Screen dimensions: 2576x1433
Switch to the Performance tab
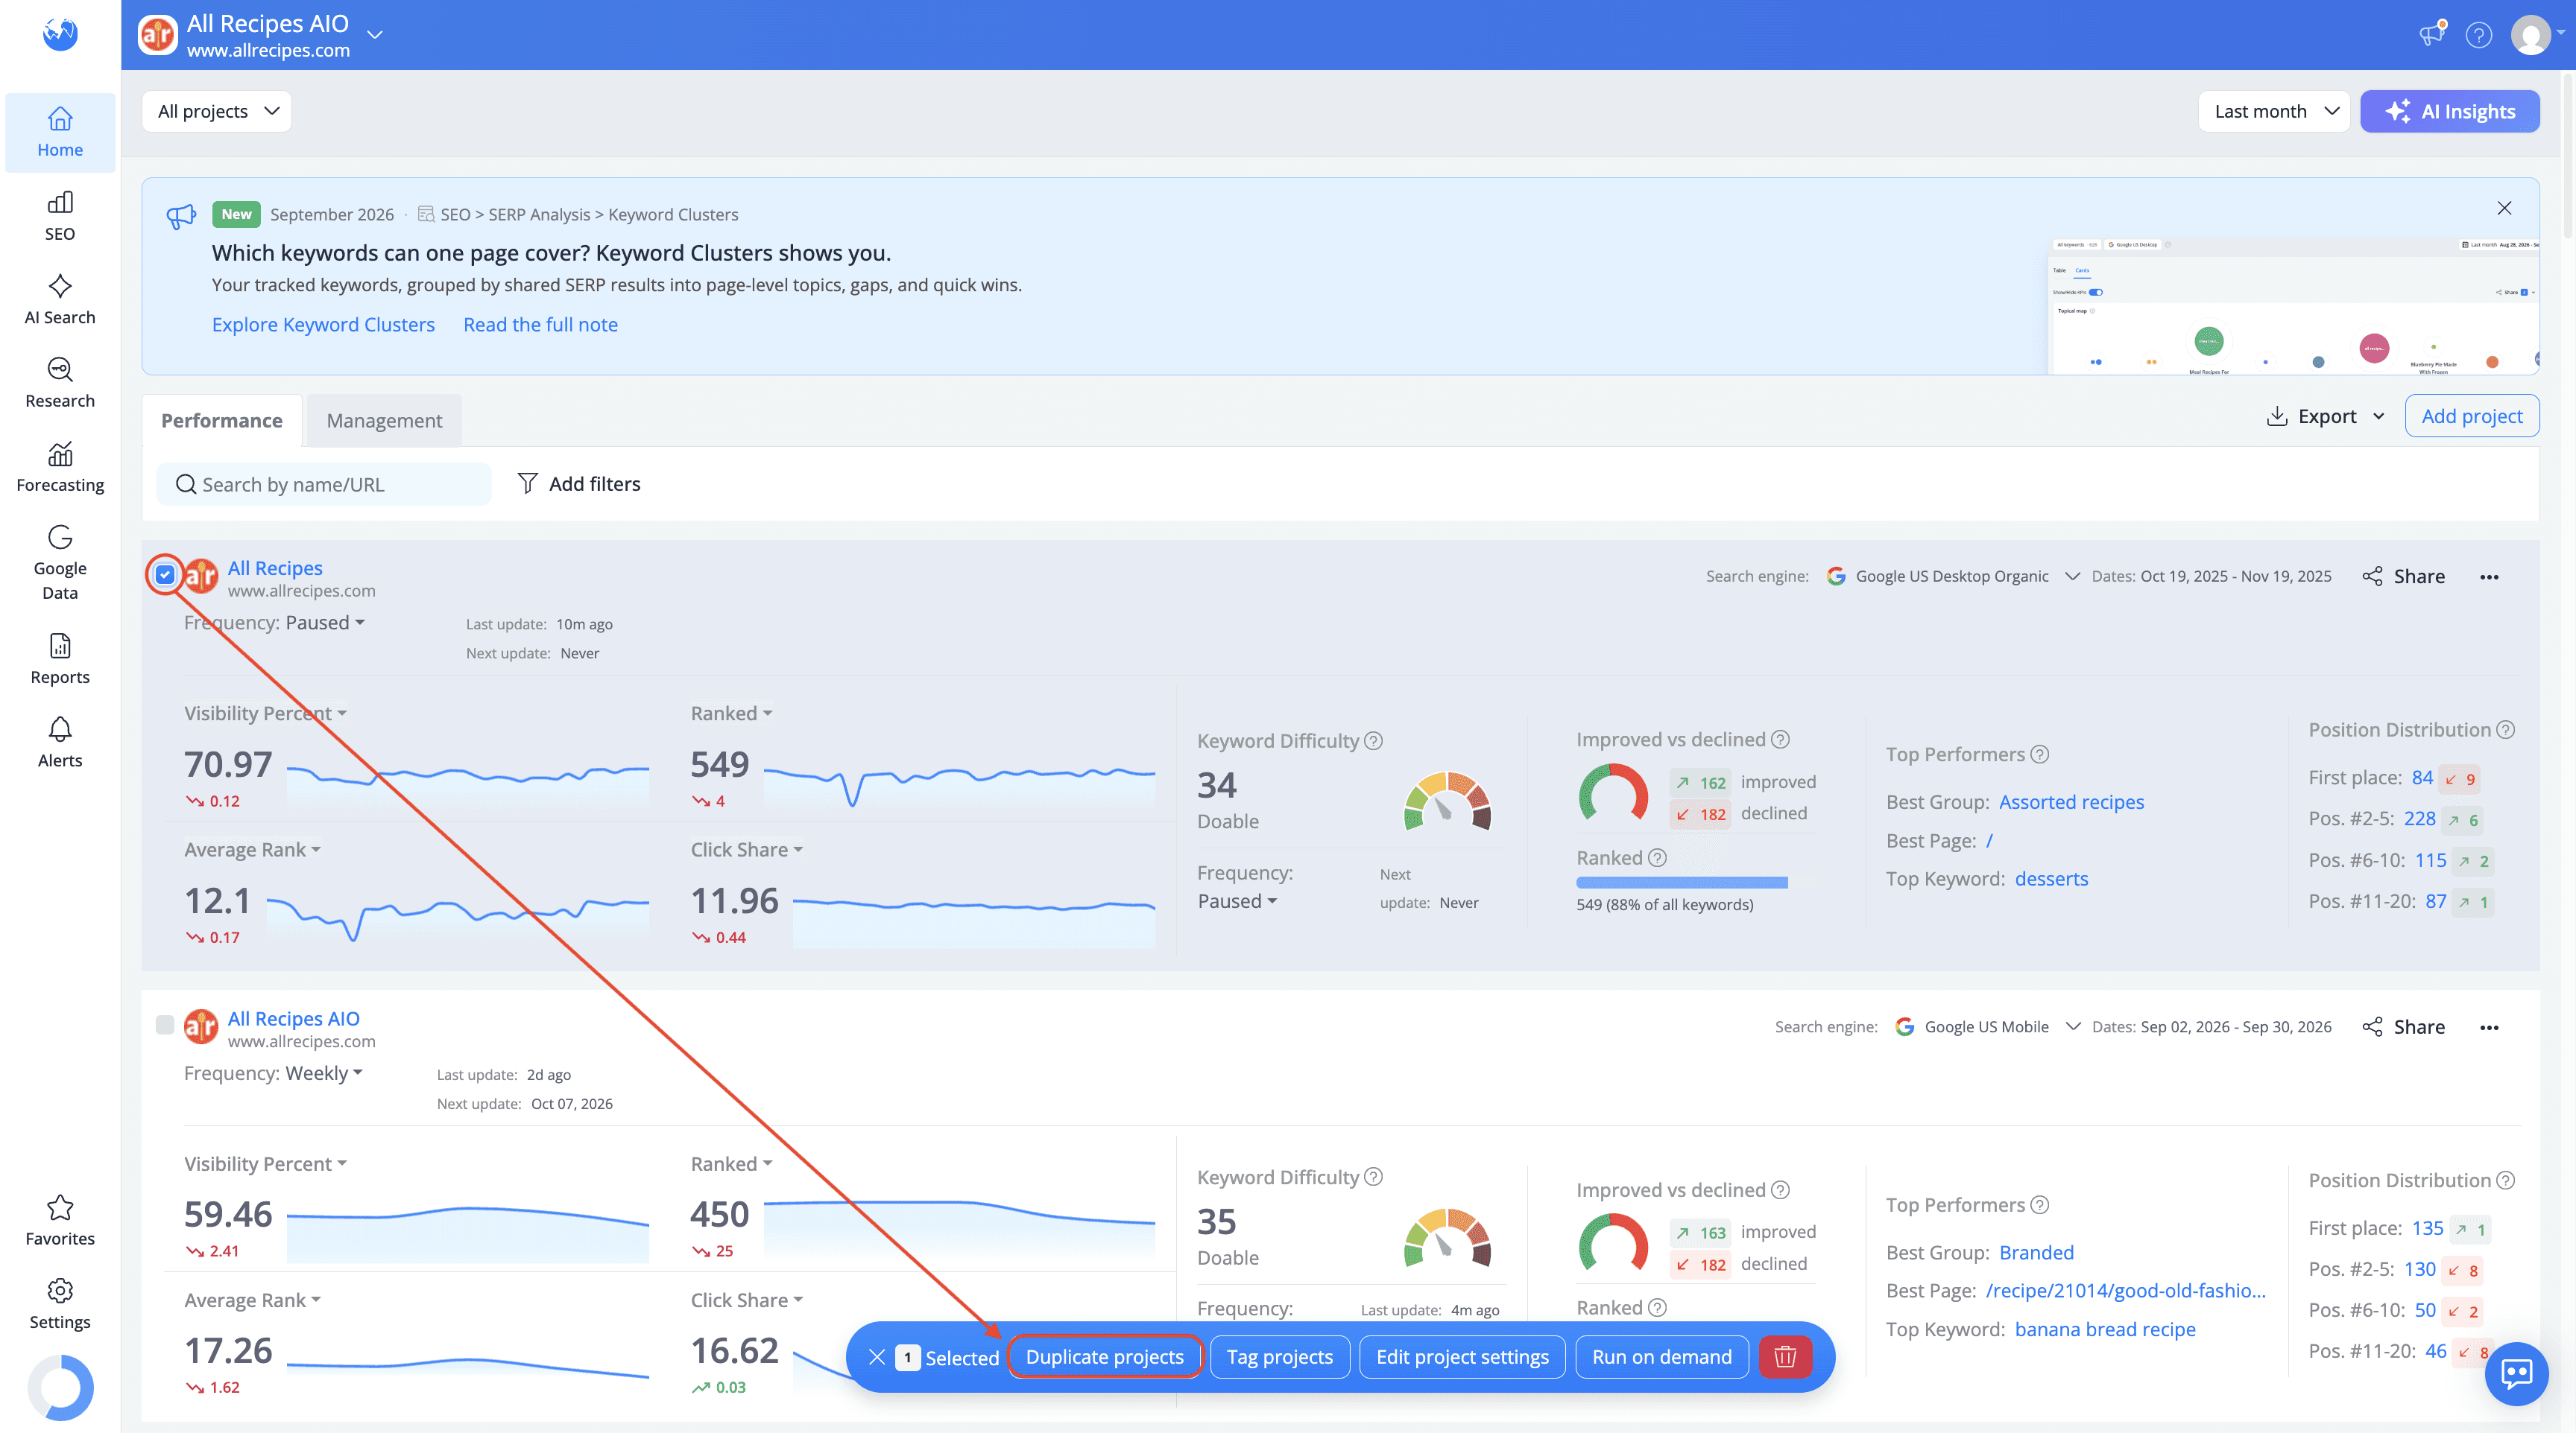222,421
